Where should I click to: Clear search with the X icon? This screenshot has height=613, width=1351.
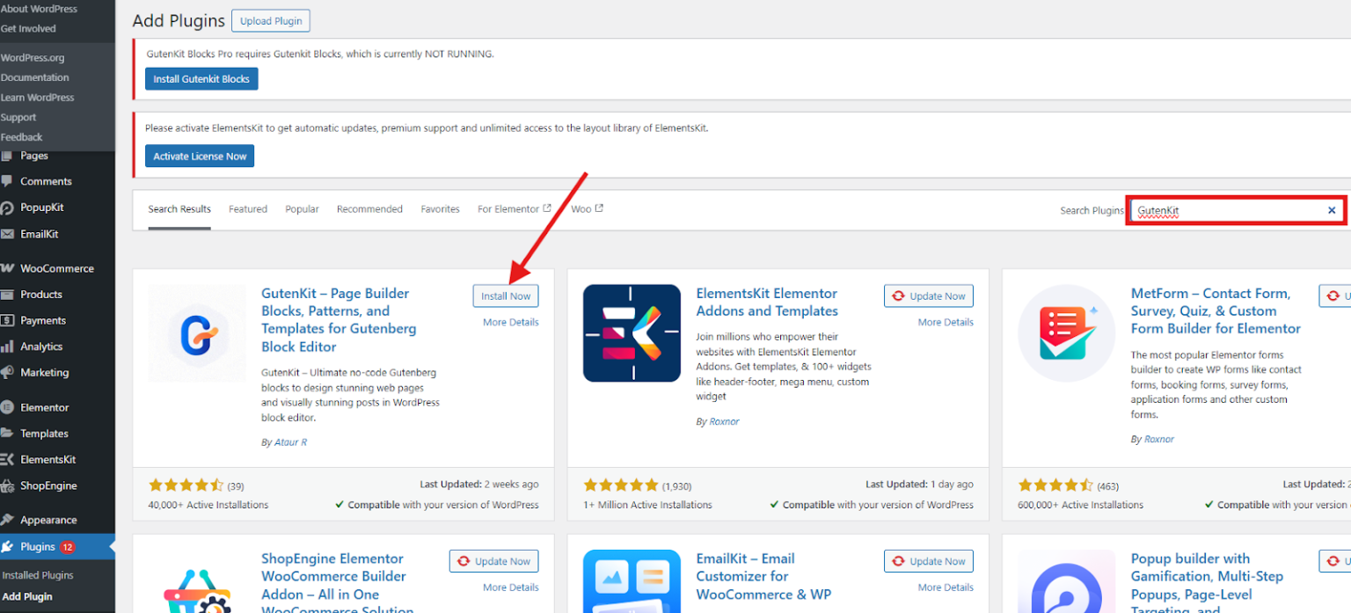point(1331,210)
